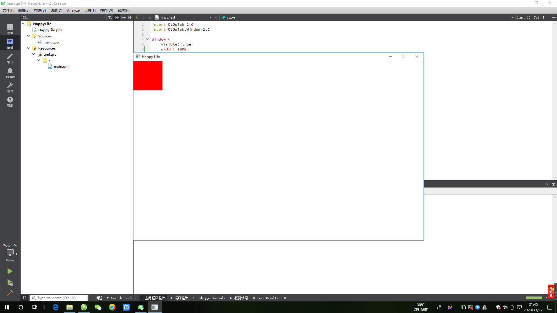557x313 pixels.
Task: Open the Debug mode in the sidebar
Action: click(10, 72)
